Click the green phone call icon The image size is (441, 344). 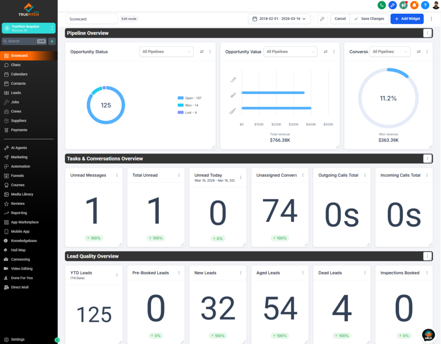coord(382,5)
